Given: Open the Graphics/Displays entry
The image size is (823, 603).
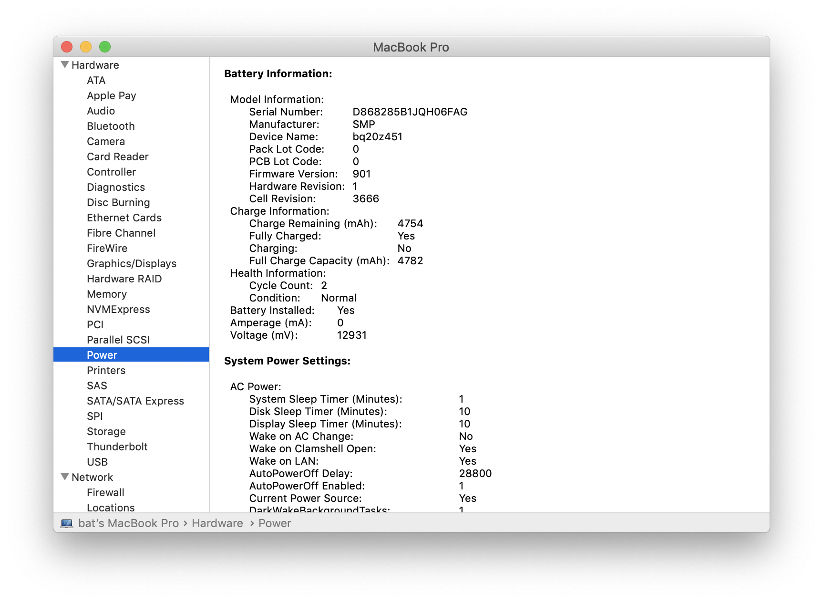Looking at the screenshot, I should 131,263.
